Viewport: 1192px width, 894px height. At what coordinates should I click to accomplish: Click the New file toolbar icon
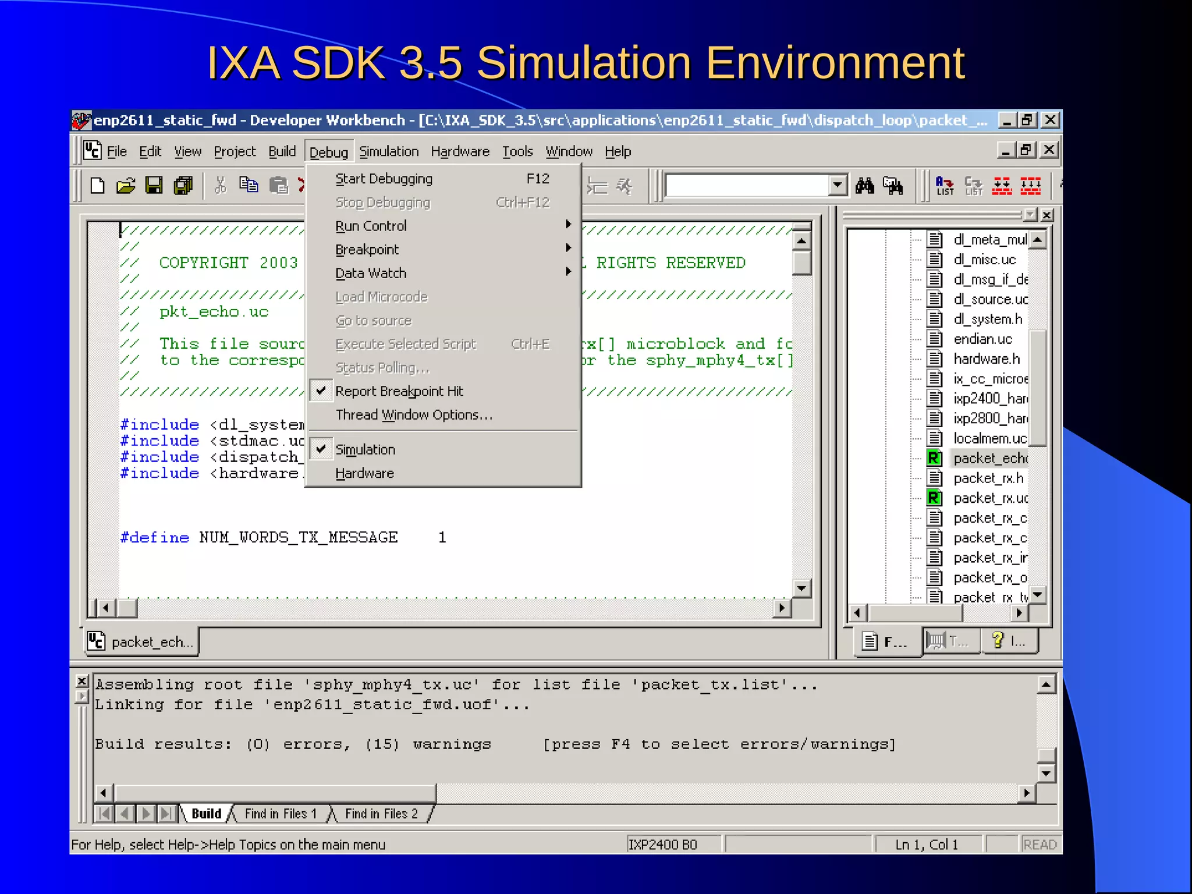coord(98,186)
